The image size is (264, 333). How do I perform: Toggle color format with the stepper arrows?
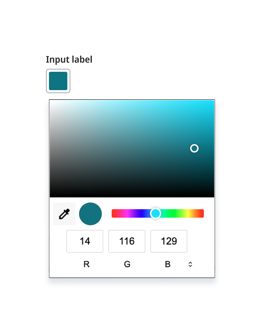pyautogui.click(x=190, y=264)
